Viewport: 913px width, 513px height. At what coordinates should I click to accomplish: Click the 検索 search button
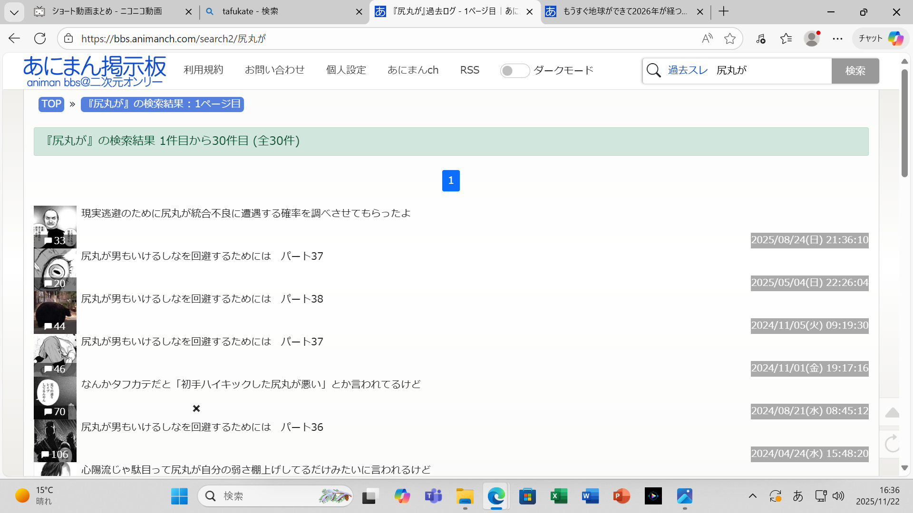tap(855, 71)
